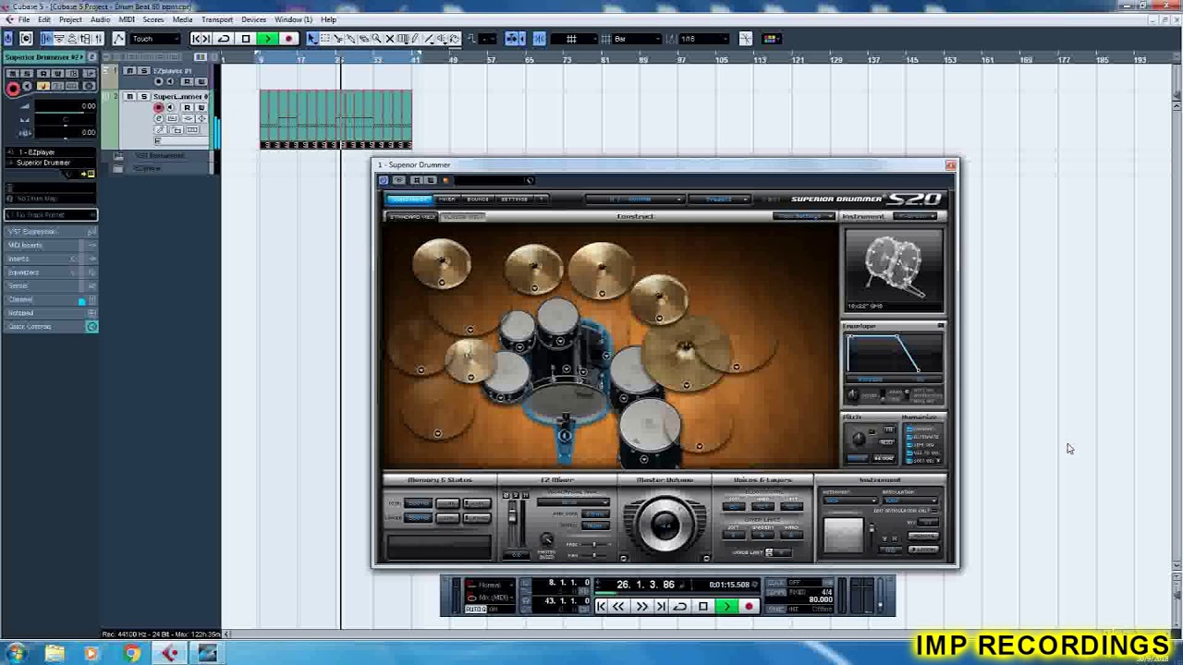This screenshot has width=1183, height=665.
Task: Select the Zoom magnifier tool
Action: coord(376,39)
